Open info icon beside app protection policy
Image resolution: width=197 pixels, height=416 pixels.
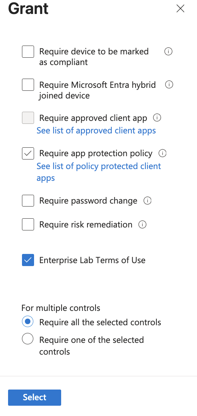162,153
